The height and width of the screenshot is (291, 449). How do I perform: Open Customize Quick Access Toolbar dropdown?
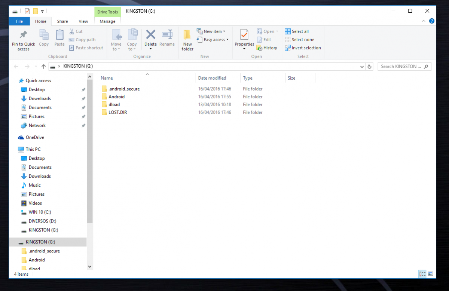[x=42, y=11]
